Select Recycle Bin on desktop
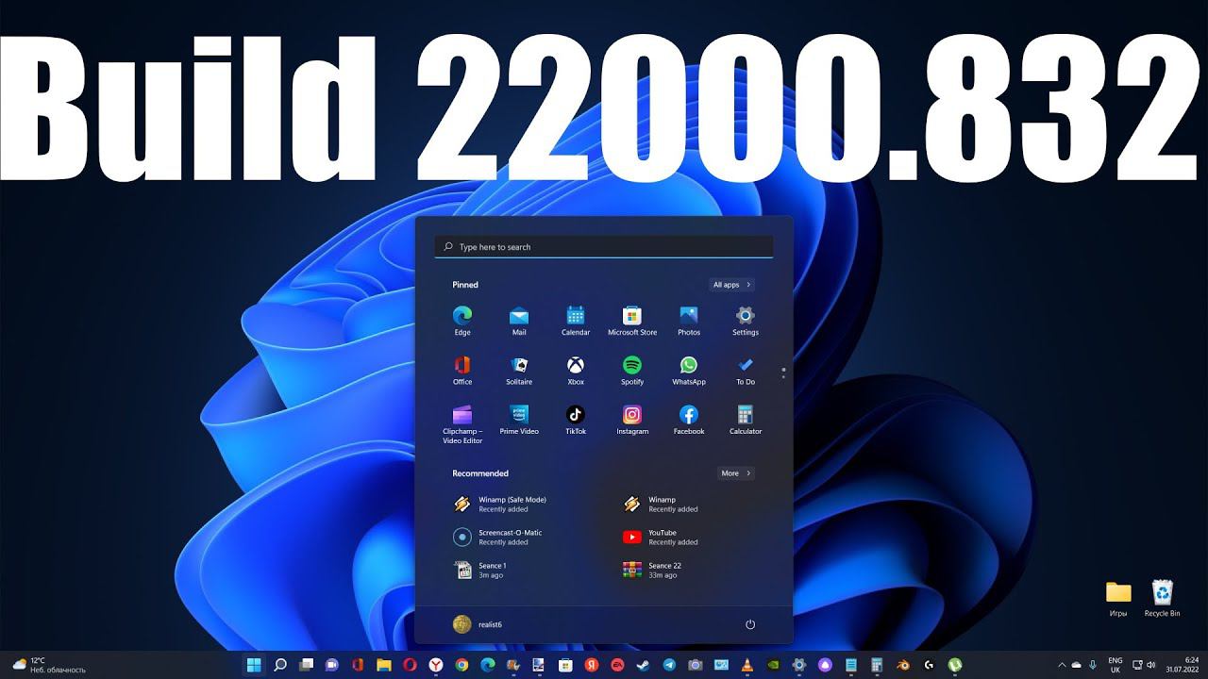The width and height of the screenshot is (1208, 679). click(x=1163, y=599)
